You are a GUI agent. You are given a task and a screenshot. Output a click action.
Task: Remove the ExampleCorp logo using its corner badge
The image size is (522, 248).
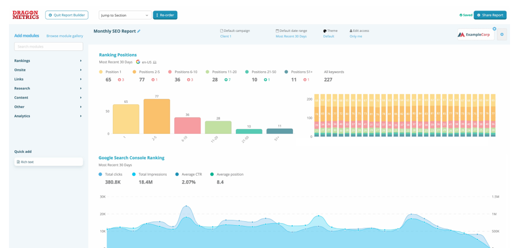point(494,29)
